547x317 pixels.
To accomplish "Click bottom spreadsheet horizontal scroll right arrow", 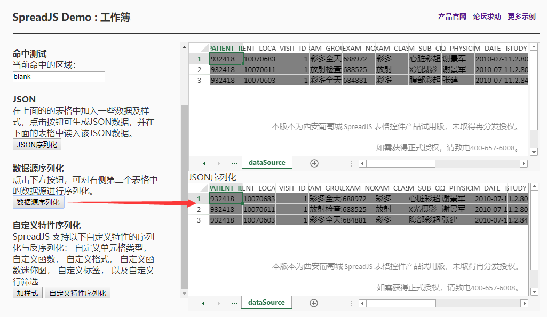I will point(525,304).
